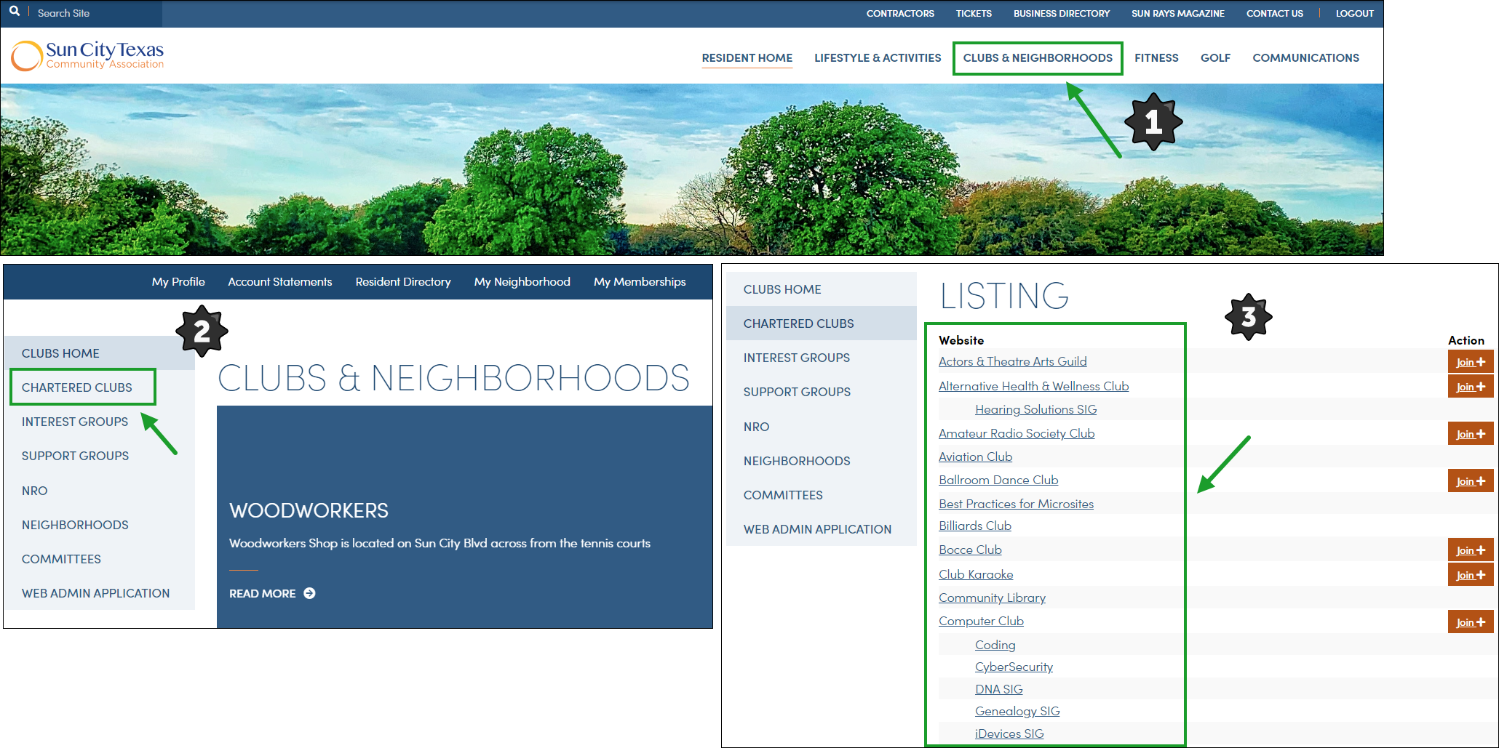This screenshot has height=748, width=1499.
Task: Open CLUBS & NEIGHBORHOODS menu
Action: [1038, 57]
